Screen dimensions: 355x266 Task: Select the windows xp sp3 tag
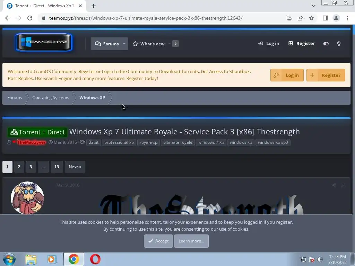[x=273, y=142]
